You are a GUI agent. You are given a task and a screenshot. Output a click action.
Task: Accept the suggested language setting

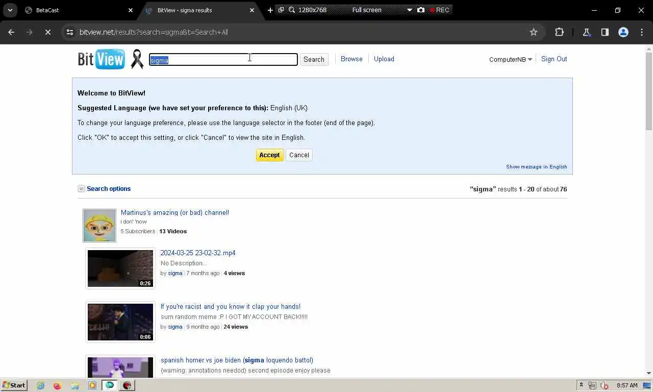click(x=269, y=155)
